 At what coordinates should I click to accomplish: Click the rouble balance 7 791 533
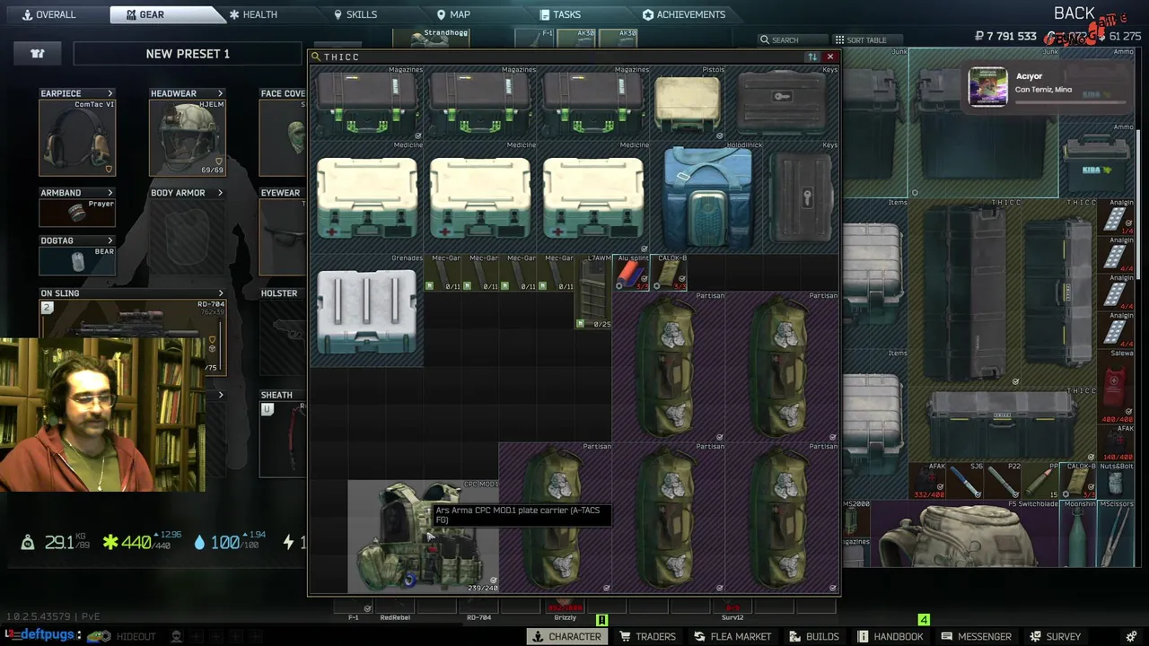click(1005, 37)
